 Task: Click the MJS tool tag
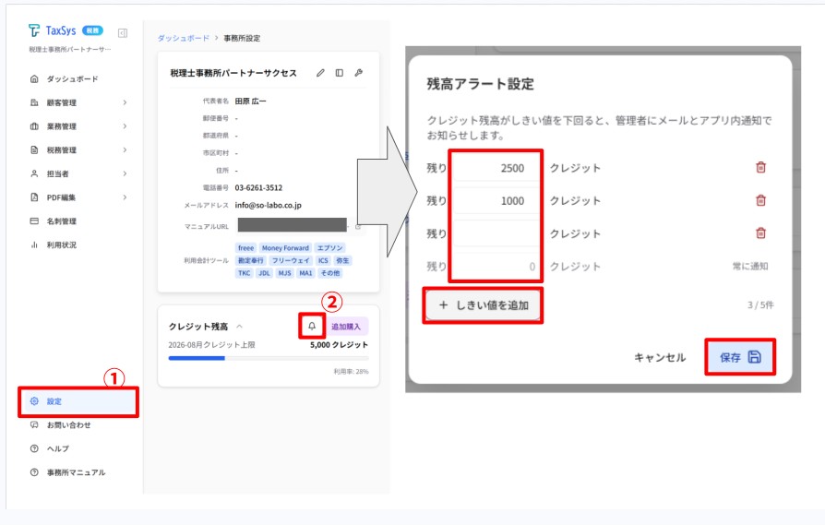(x=284, y=273)
